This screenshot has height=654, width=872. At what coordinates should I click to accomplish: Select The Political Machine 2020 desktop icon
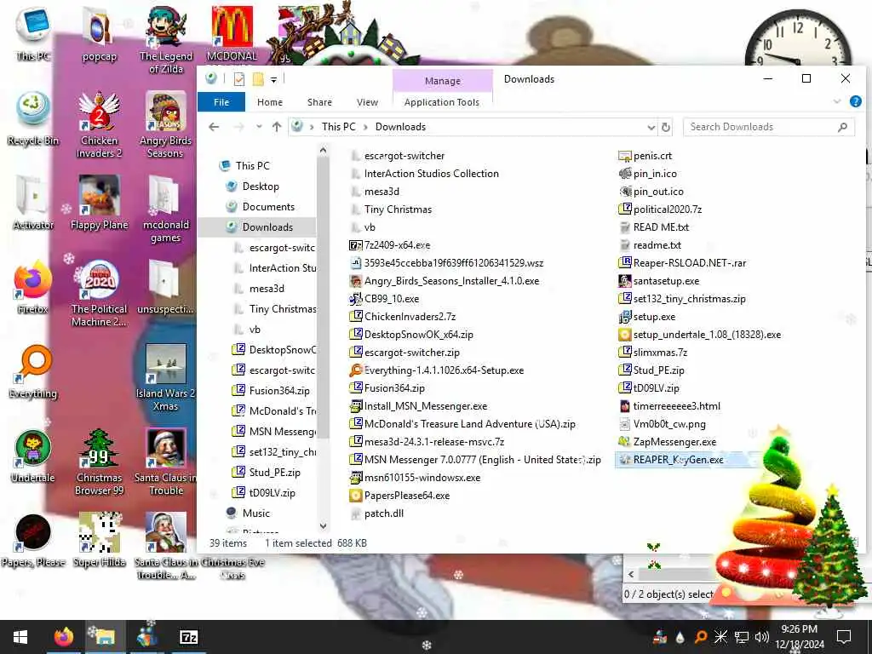(x=99, y=294)
